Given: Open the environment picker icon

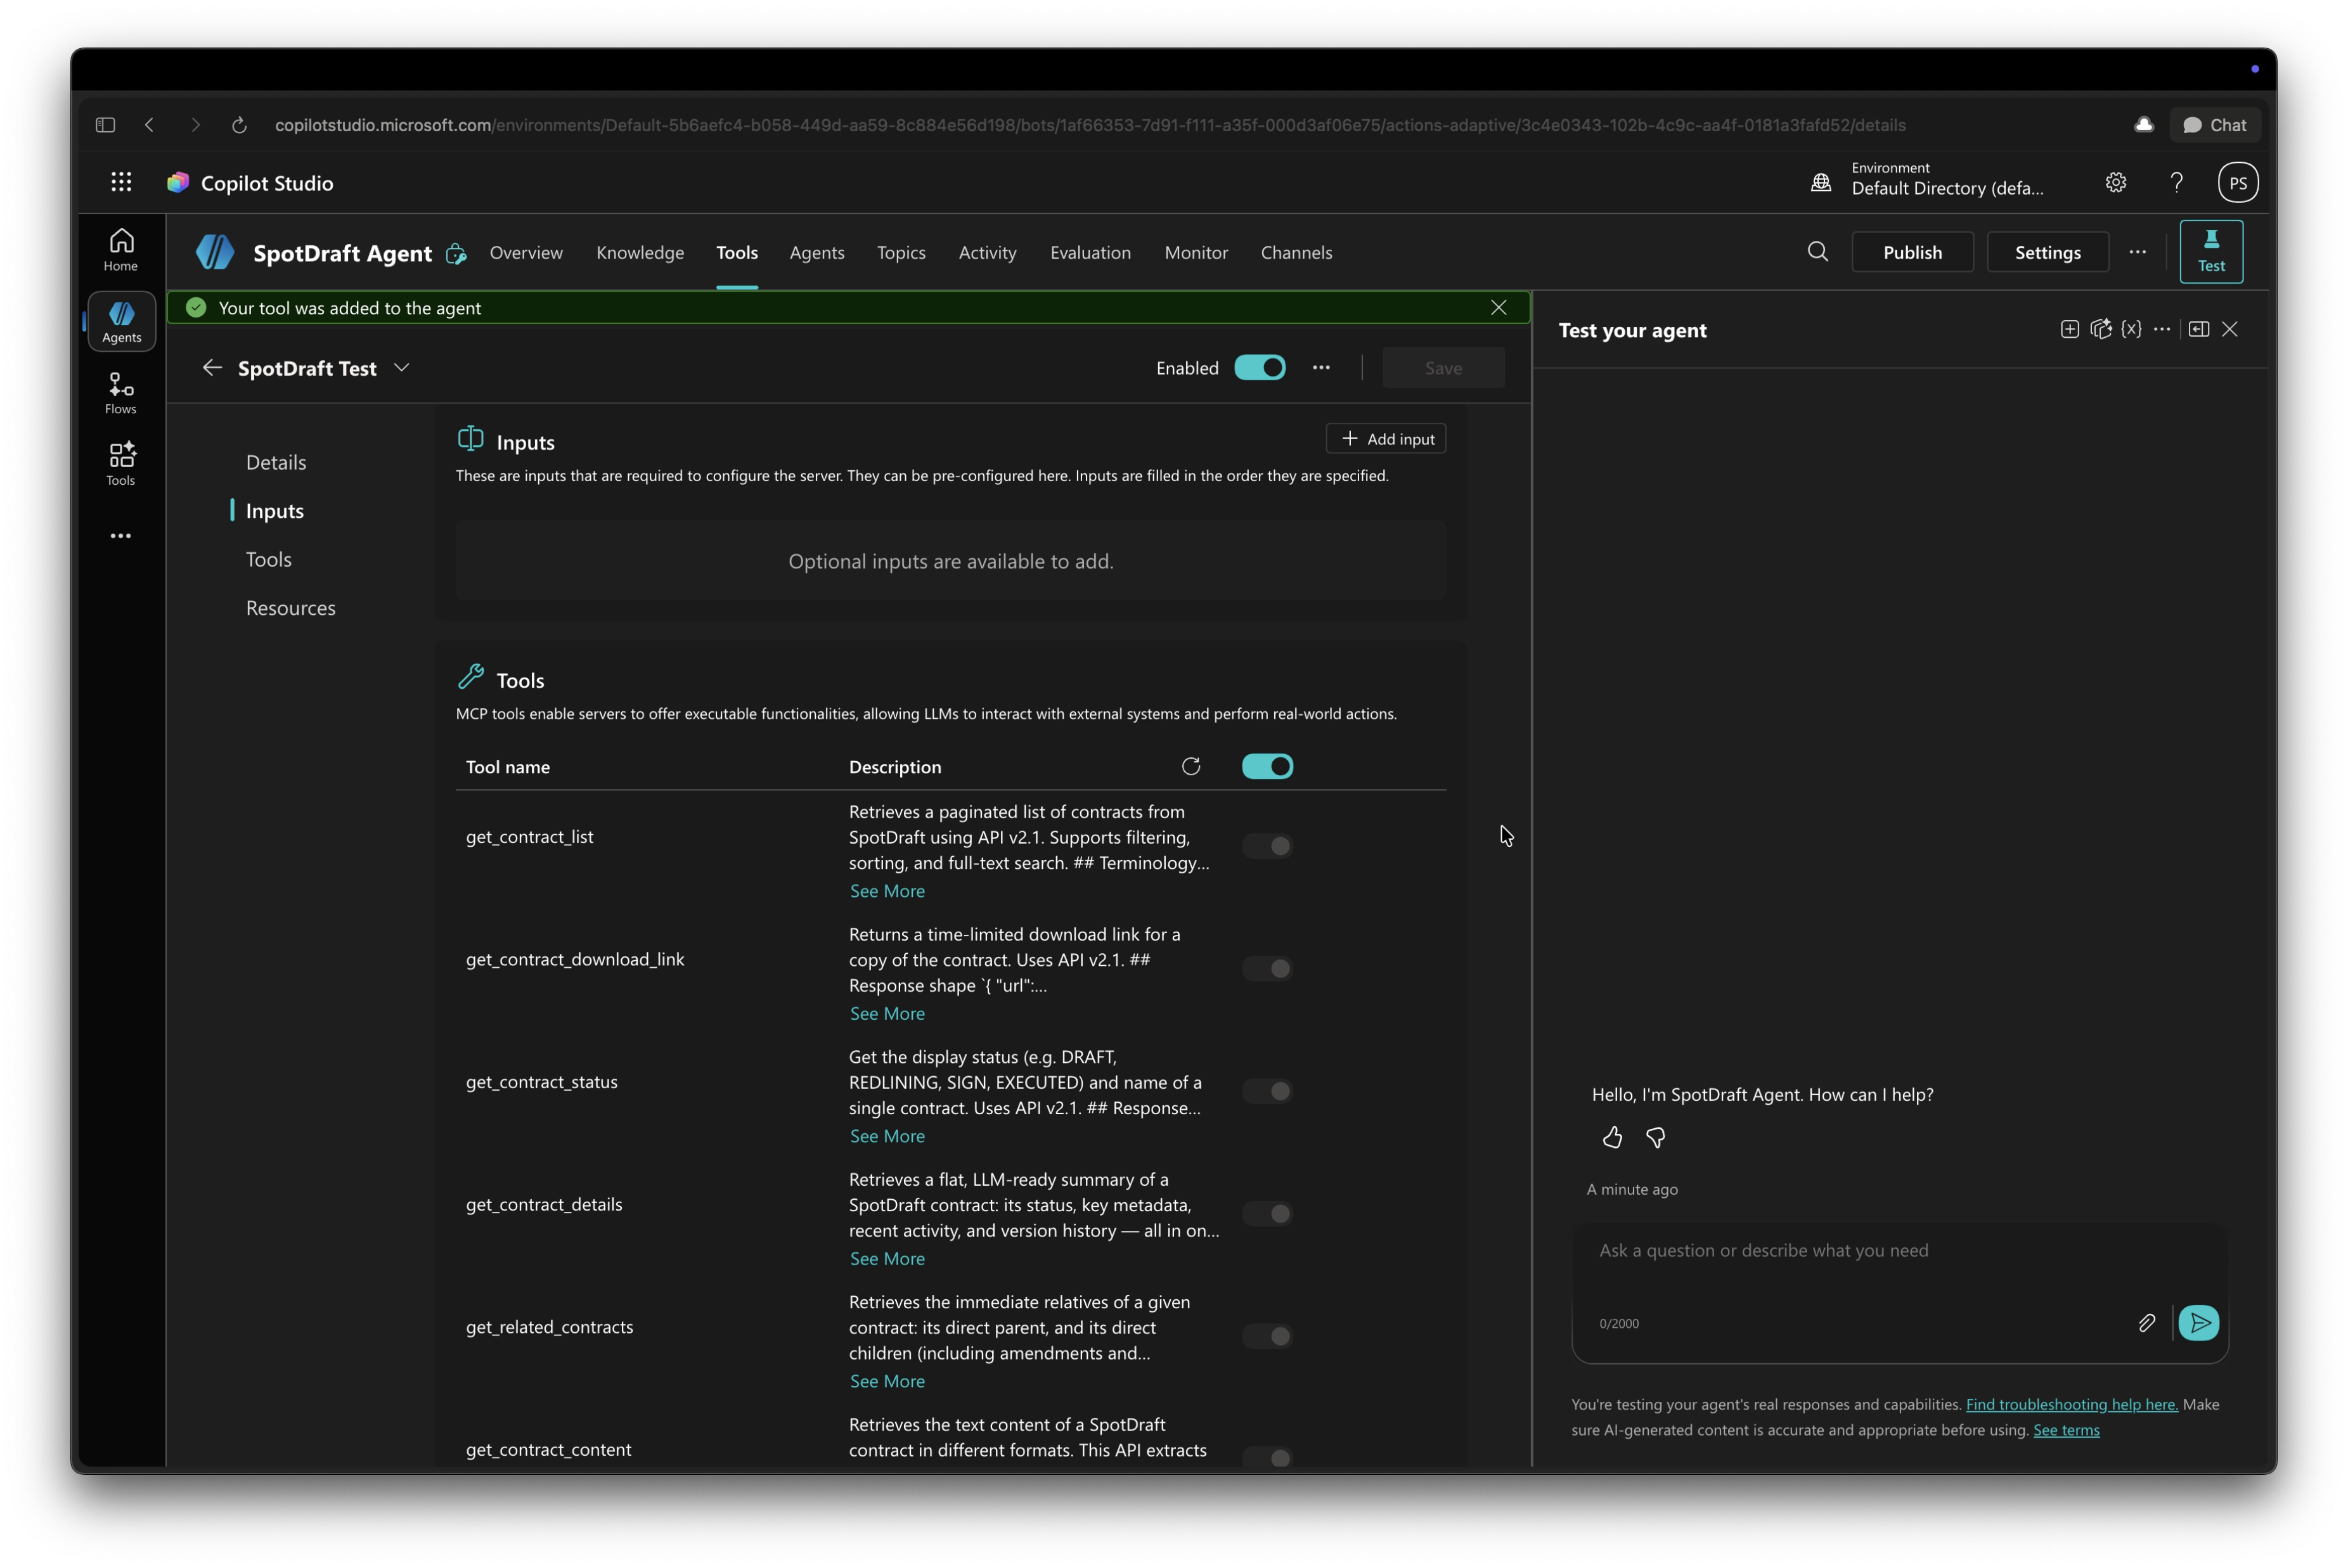Looking at the screenshot, I should pos(1821,182).
